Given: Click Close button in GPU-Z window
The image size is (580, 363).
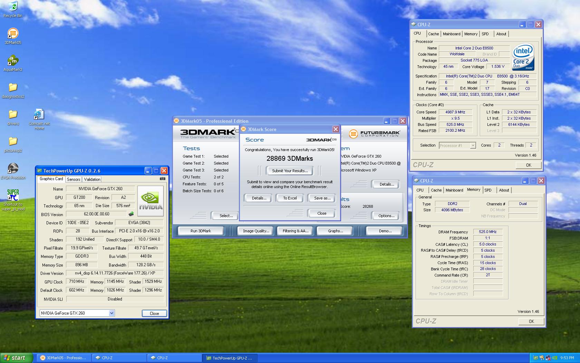Looking at the screenshot, I should 154,314.
